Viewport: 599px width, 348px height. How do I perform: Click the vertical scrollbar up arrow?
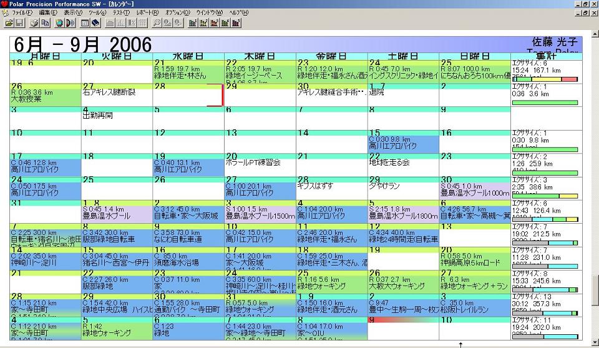(595, 34)
